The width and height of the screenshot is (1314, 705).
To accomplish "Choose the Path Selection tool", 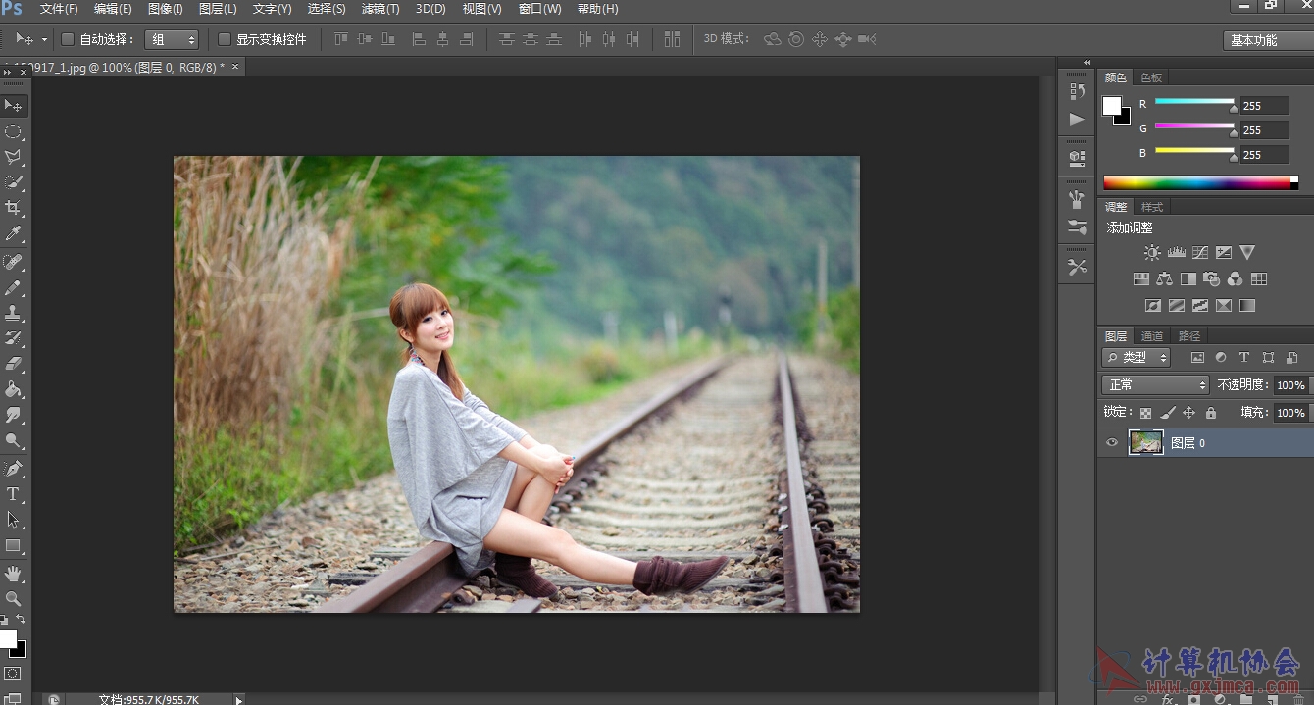I will pyautogui.click(x=14, y=520).
